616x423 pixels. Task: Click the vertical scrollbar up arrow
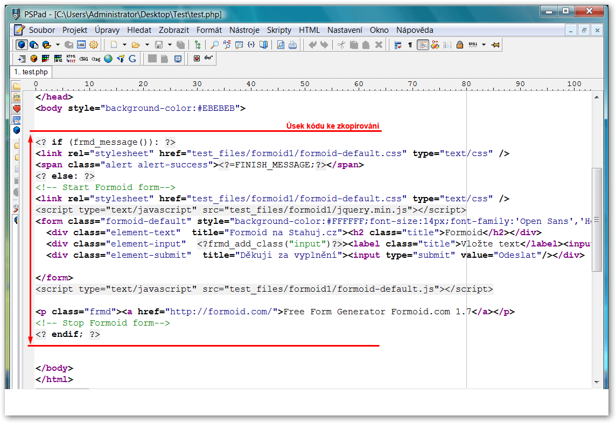pos(597,97)
